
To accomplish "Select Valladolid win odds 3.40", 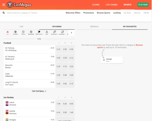I will tap(71, 75).
